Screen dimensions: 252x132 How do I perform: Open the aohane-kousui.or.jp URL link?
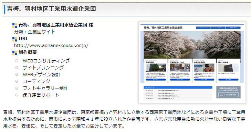(51, 46)
